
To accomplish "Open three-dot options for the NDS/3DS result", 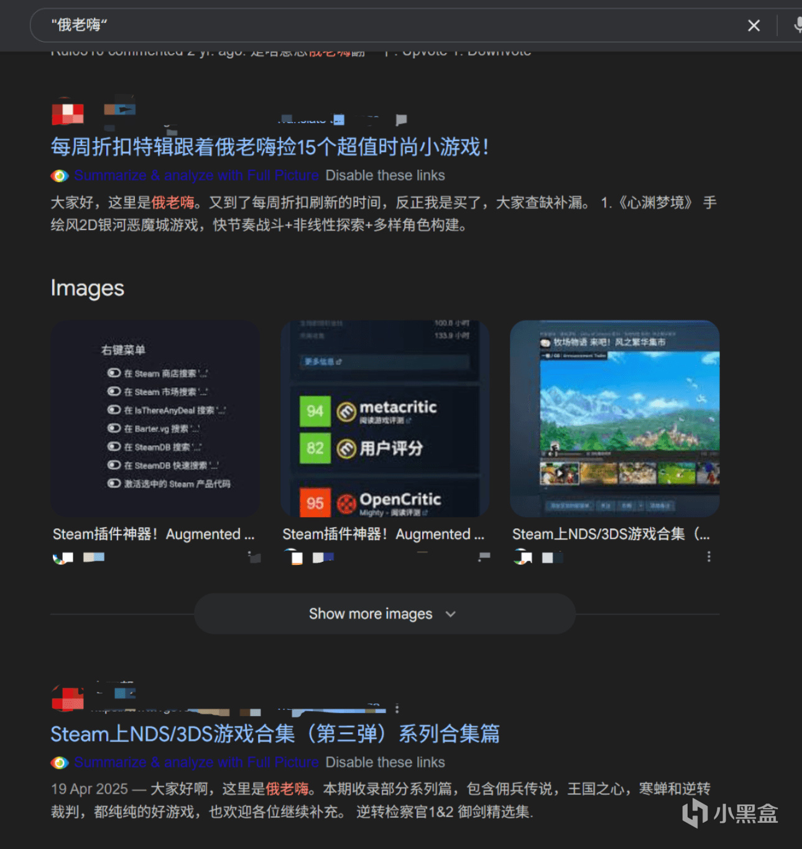I will tap(397, 708).
